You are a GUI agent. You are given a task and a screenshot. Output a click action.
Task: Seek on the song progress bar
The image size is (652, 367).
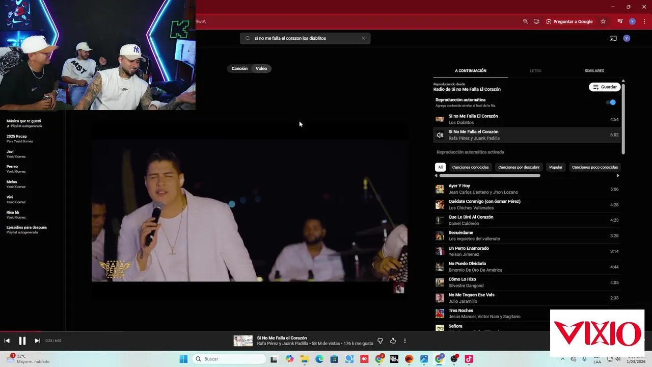point(326,331)
